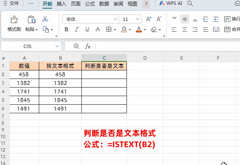
Task: Center text horizontally
Action: tap(184, 29)
